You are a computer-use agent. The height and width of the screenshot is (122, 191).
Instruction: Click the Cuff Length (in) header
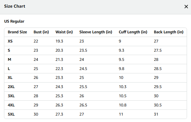tap(133, 32)
